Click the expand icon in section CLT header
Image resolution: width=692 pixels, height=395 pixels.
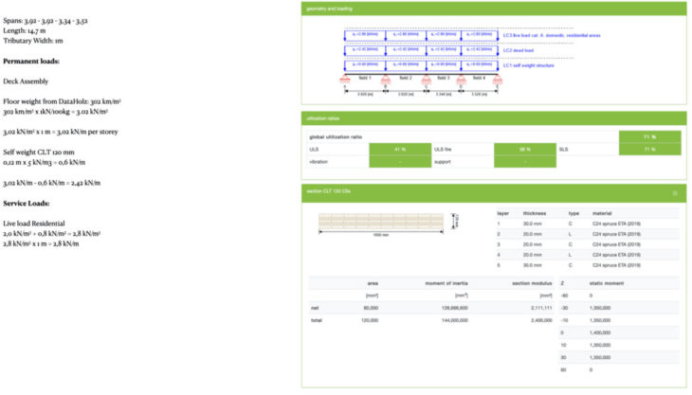point(674,192)
